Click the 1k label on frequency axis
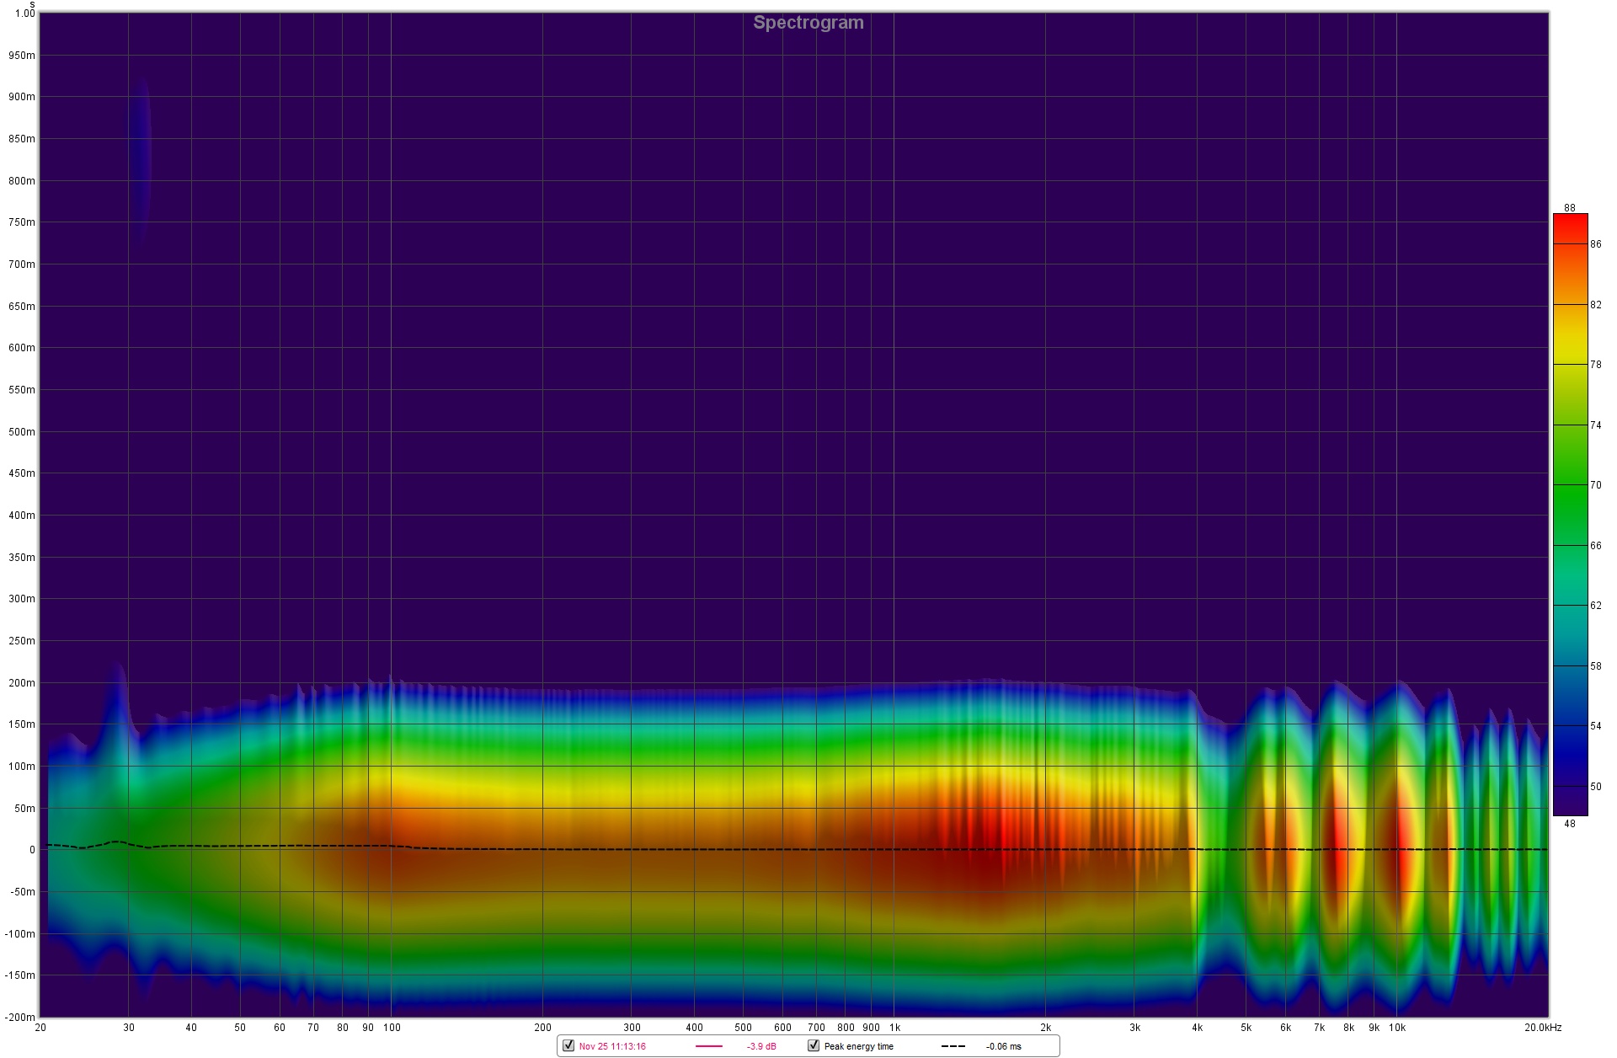 coord(894,1028)
